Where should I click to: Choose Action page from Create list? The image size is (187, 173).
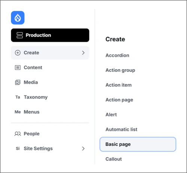click(119, 100)
